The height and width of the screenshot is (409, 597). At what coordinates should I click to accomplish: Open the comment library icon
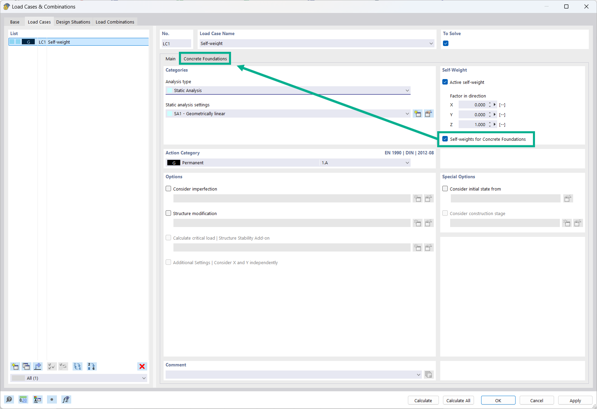pos(429,375)
